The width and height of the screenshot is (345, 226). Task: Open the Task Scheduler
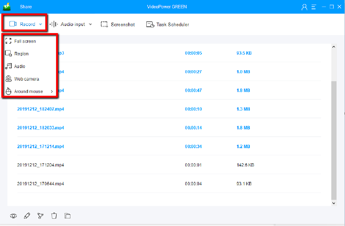pos(167,25)
